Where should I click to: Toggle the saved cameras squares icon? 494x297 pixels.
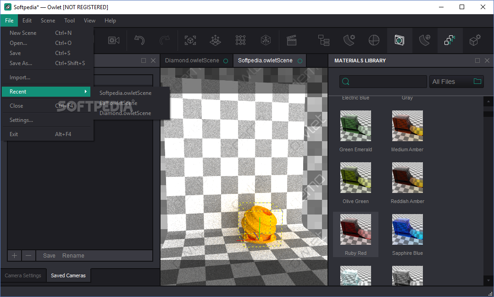(450, 40)
